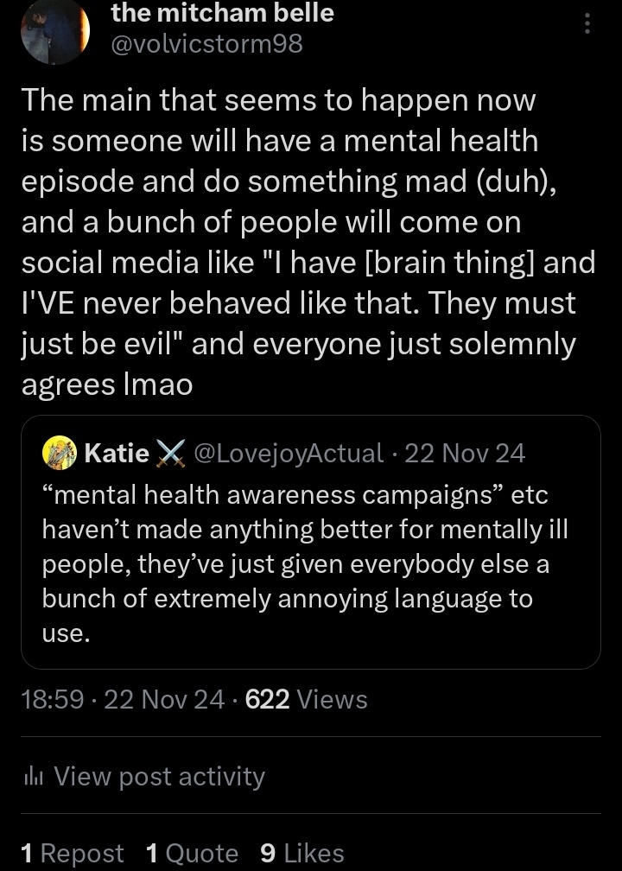View the 622 Views count
The image size is (622, 871).
click(307, 699)
